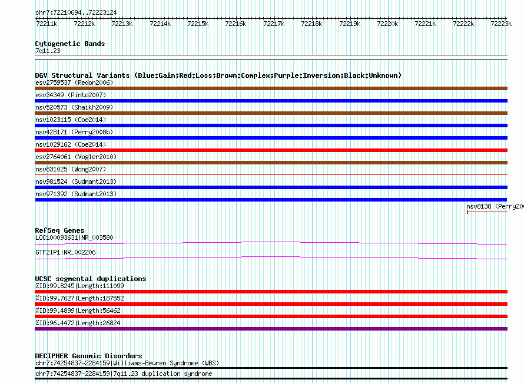Click the 72221k ruler tick
This screenshot has width=524, height=383.
click(425, 24)
